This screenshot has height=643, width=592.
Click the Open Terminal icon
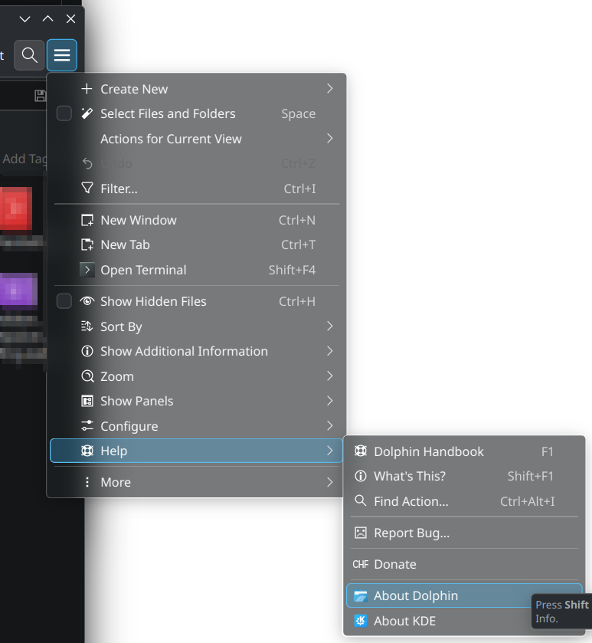tap(87, 270)
